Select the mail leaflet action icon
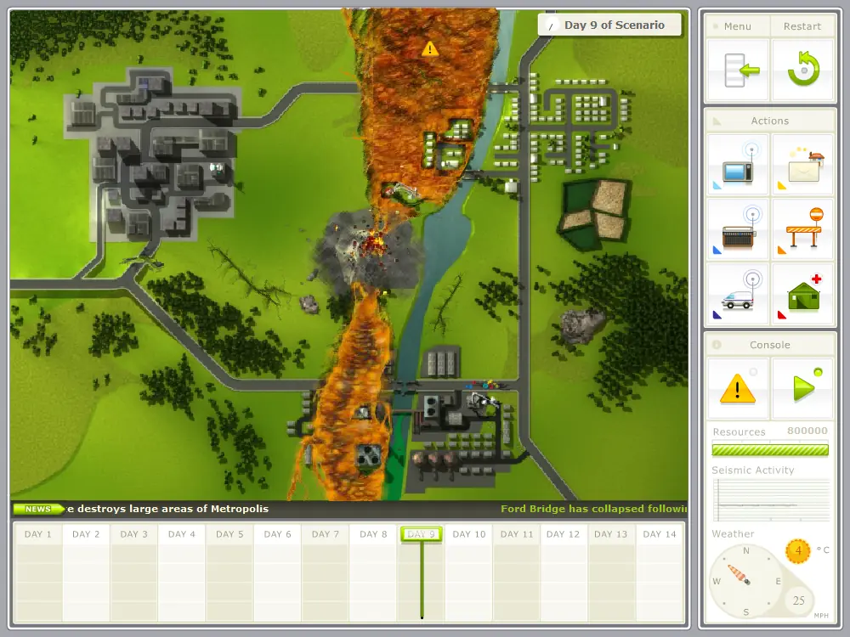850x637 pixels. point(803,165)
